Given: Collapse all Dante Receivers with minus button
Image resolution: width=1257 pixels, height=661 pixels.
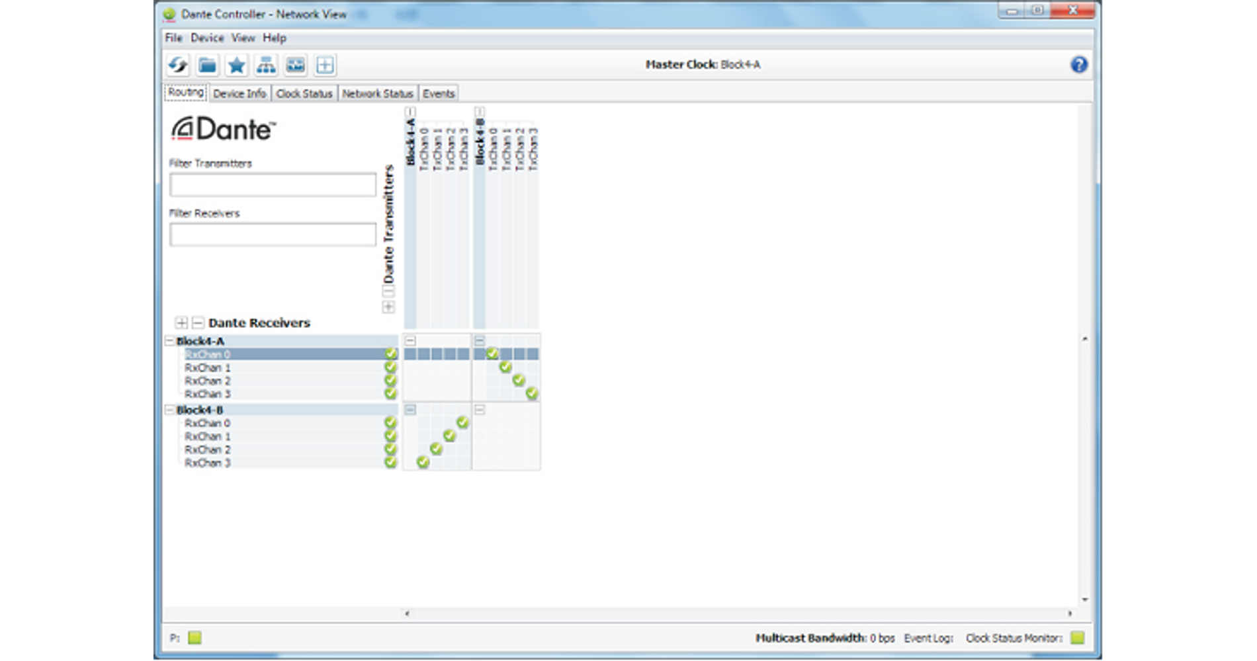Looking at the screenshot, I should [x=197, y=323].
